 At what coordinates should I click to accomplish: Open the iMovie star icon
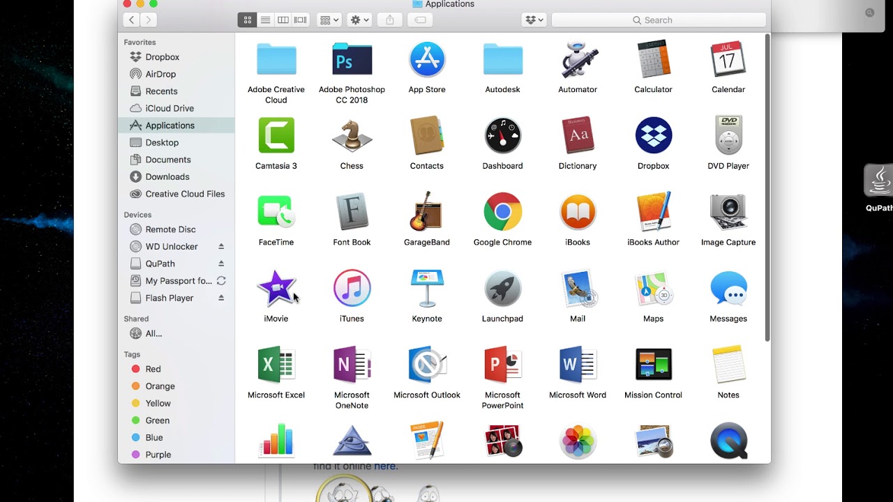coord(276,288)
